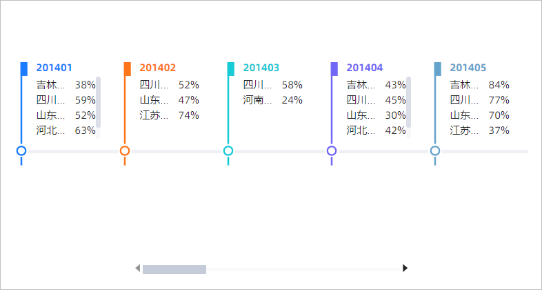This screenshot has height=290, width=542.
Task: Click the 201404 card vertical scrollbar
Action: pyautogui.click(x=409, y=102)
